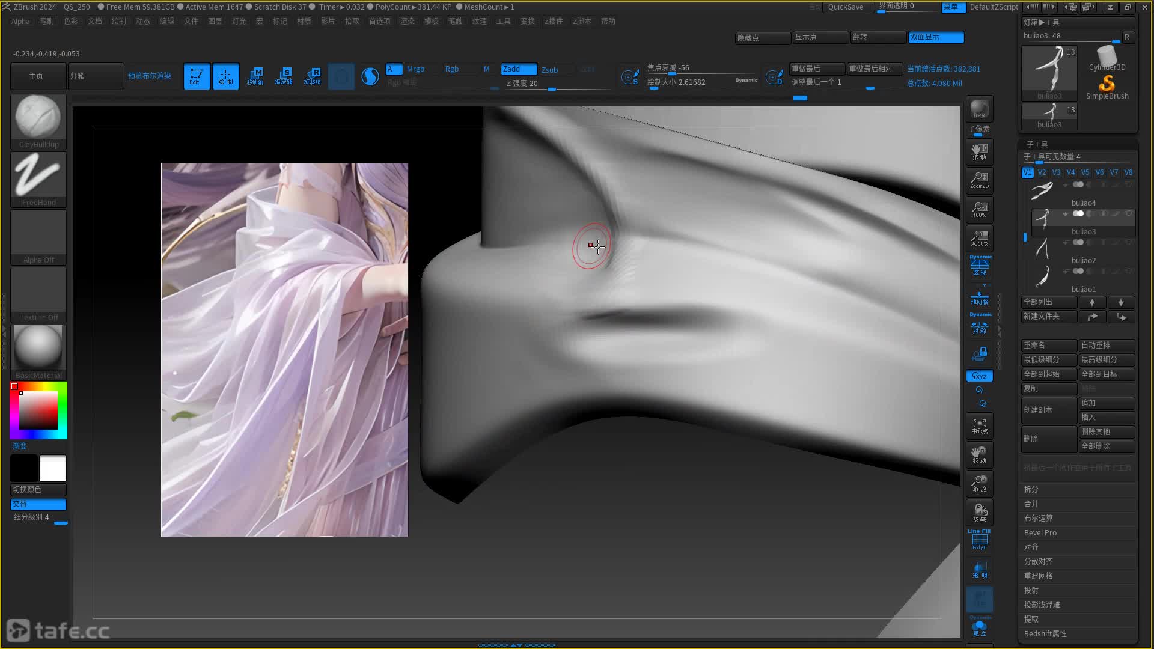
Task: Toggle PolyF line fill display
Action: (x=979, y=540)
